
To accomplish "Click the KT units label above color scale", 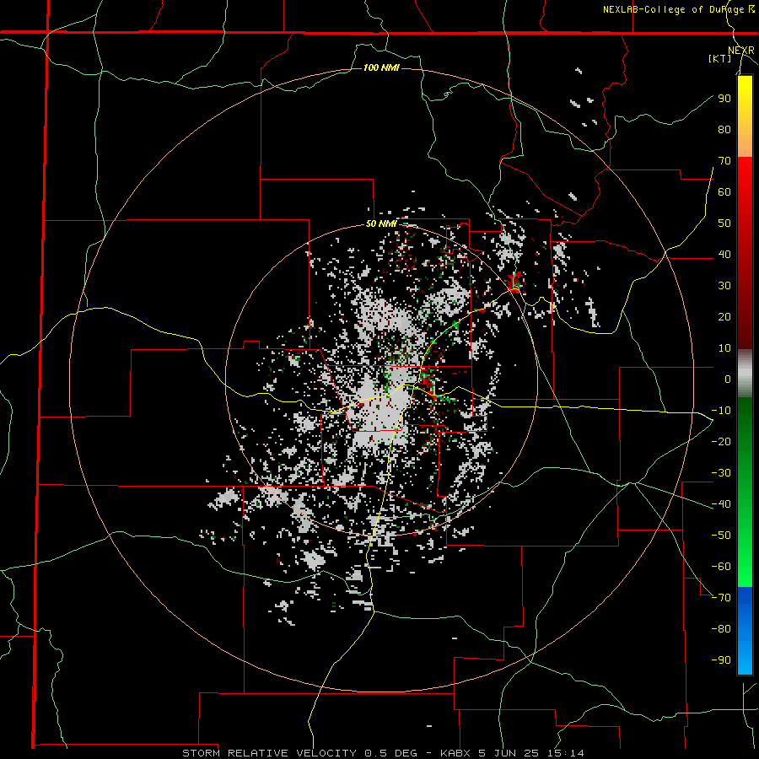I will [x=719, y=58].
